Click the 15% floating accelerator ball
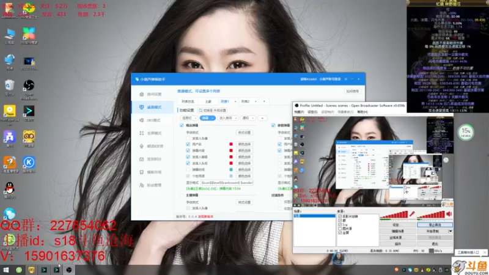 click(466, 132)
